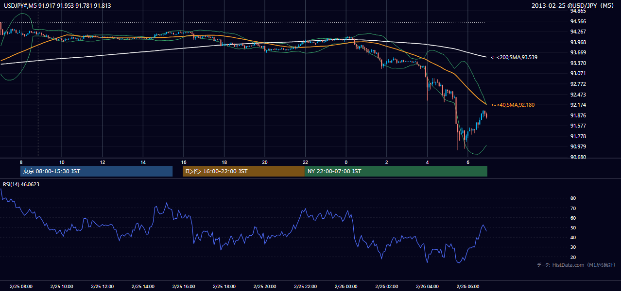Click price level 92.473 on the axis

tap(578, 95)
